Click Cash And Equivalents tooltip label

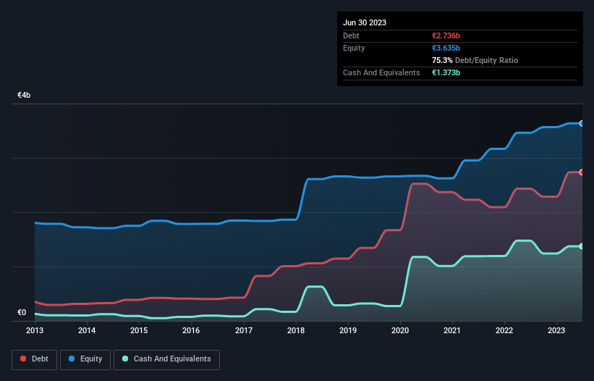[x=381, y=72]
